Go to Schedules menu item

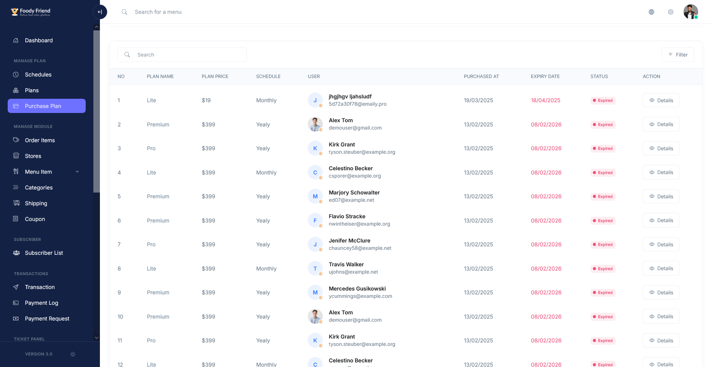coord(46,75)
